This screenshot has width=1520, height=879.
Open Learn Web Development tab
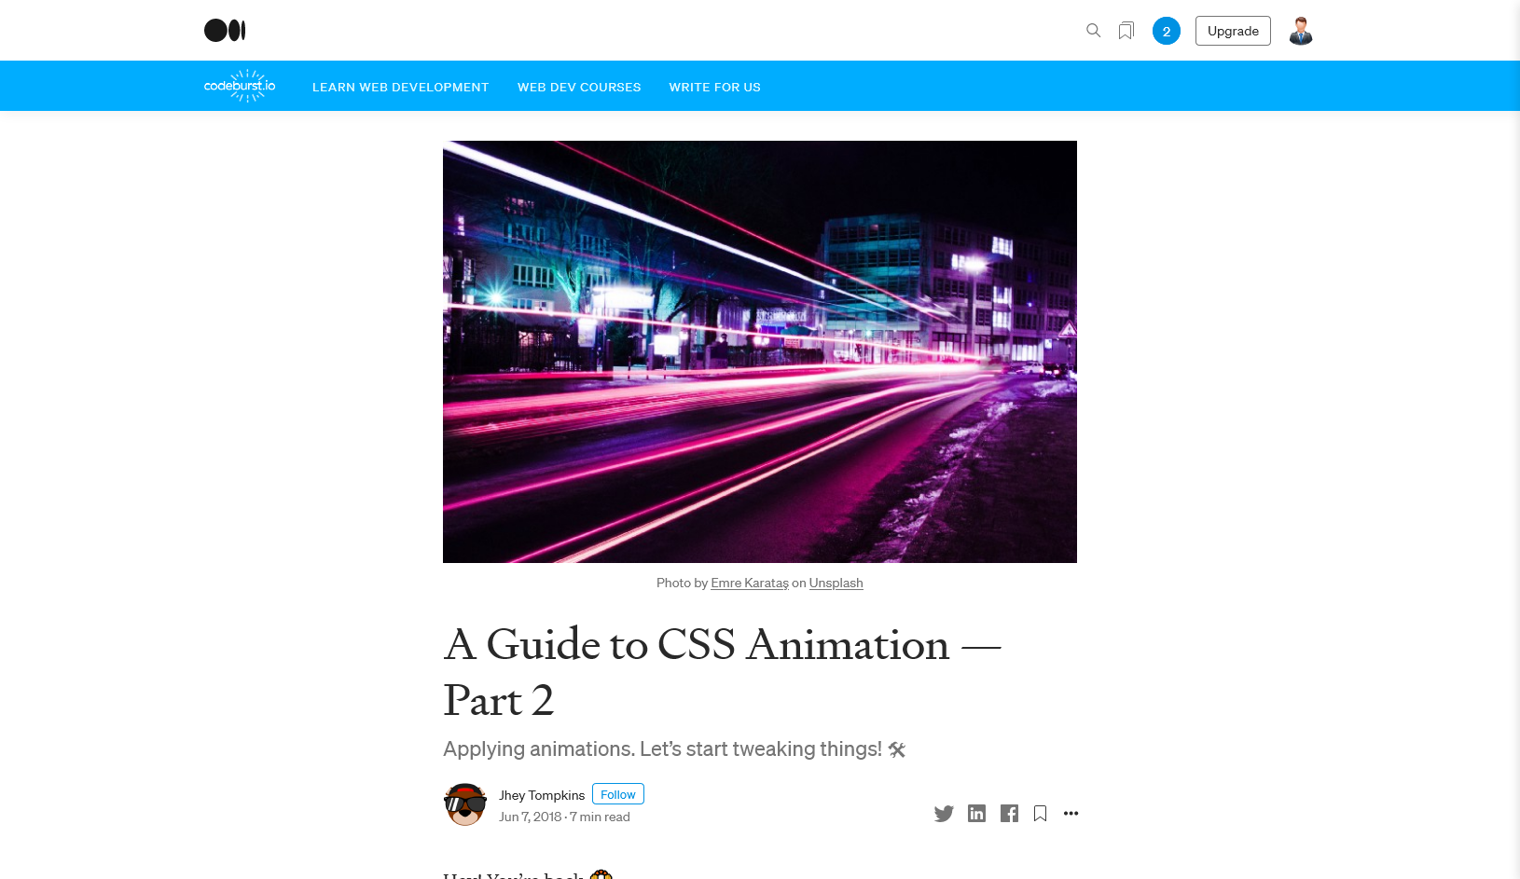400,87
